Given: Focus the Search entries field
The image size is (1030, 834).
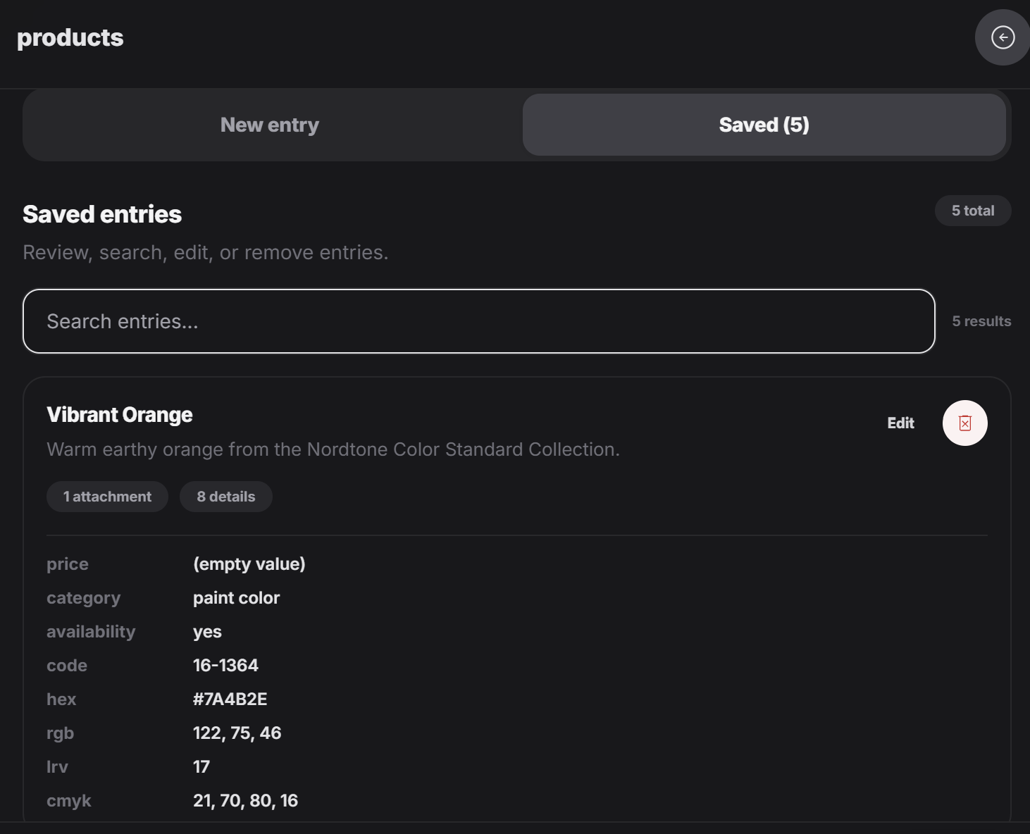Looking at the screenshot, I should [x=479, y=321].
